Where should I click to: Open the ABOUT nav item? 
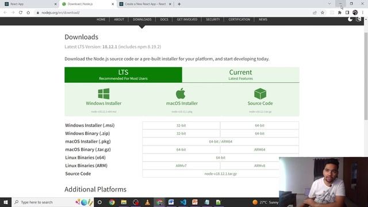(x=119, y=20)
